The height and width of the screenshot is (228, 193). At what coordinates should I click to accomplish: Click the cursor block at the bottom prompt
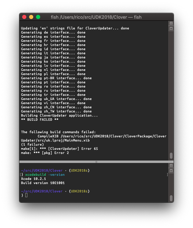pyautogui.click(x=26, y=195)
